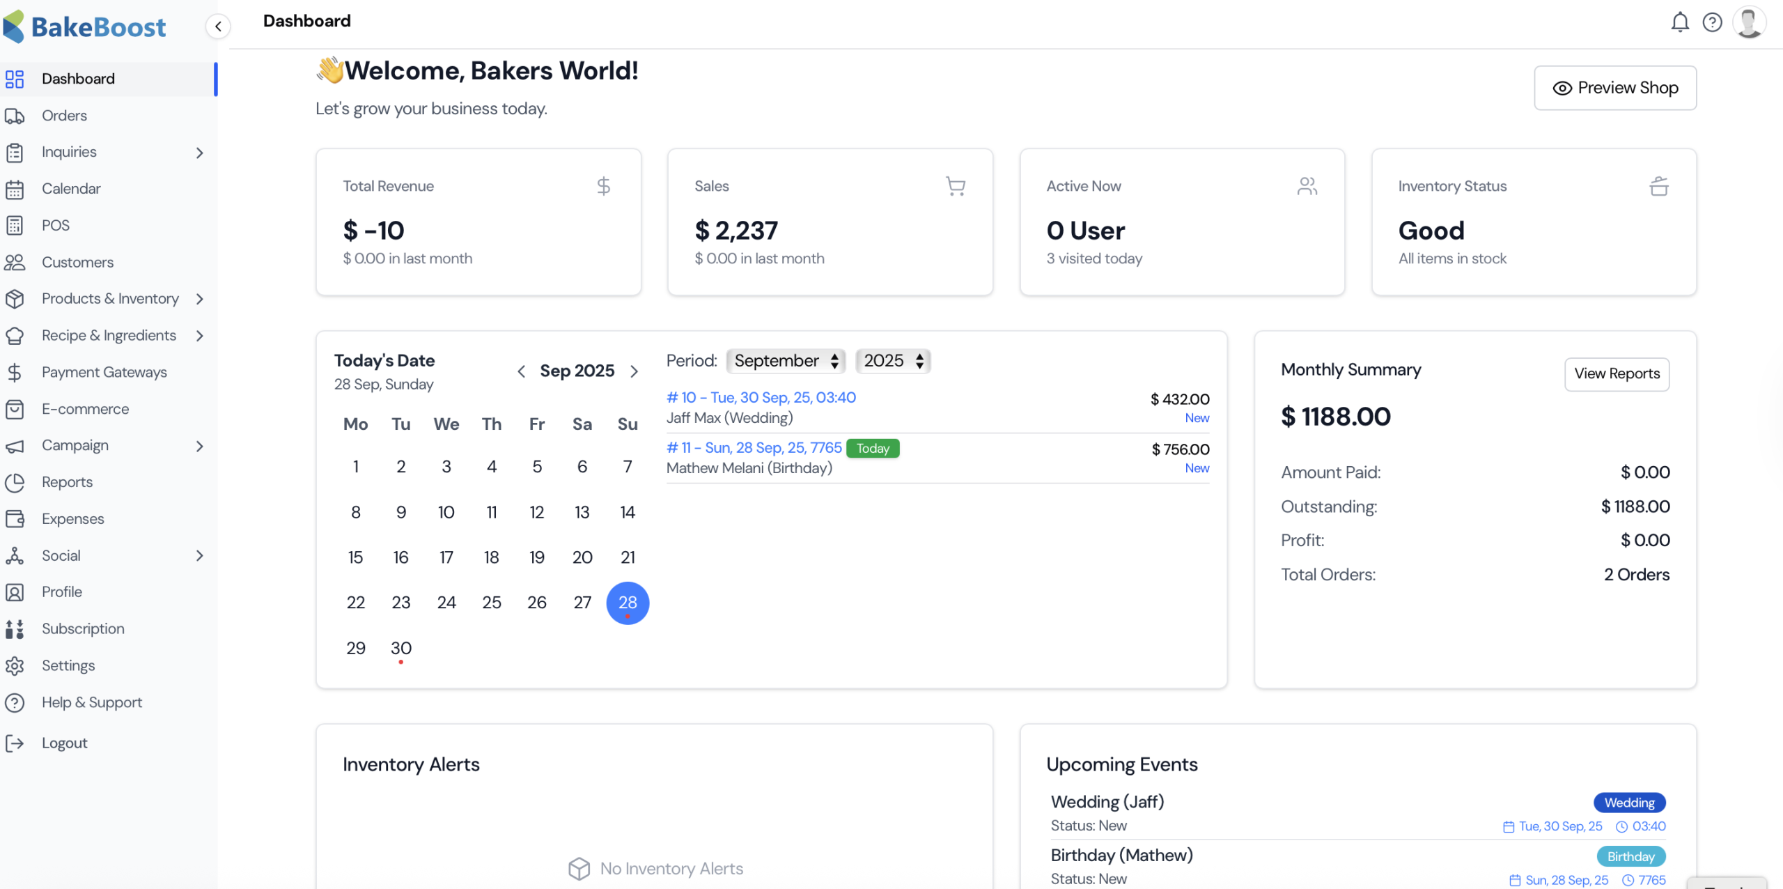Open Payment Gateways from the sidebar
Viewport: 1783px width, 889px height.
tap(104, 371)
